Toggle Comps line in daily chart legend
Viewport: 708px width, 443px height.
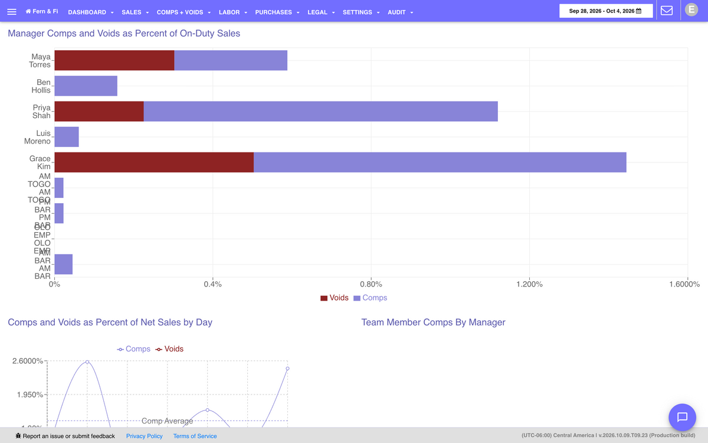[x=133, y=349]
